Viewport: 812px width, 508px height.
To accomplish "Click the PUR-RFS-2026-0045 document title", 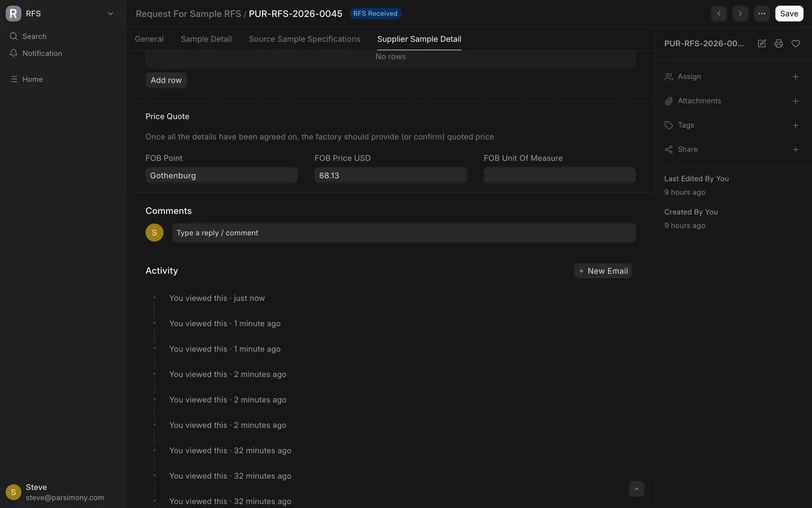I will click(x=296, y=13).
